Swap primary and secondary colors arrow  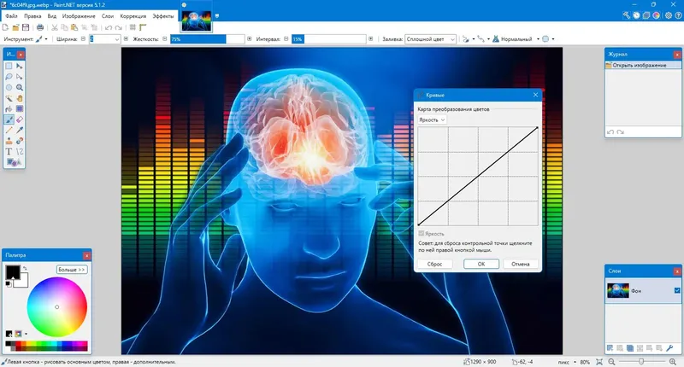(x=25, y=268)
